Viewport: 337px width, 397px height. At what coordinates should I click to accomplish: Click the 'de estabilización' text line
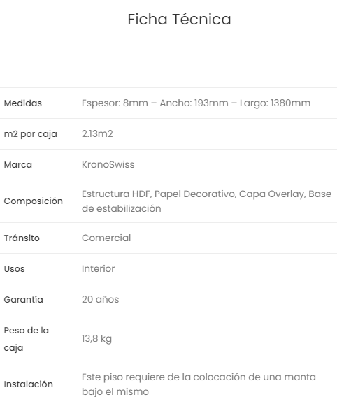122,208
